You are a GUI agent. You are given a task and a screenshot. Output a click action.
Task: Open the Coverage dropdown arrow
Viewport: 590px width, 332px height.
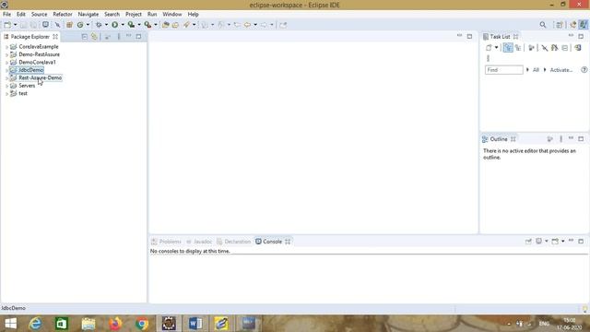point(139,25)
